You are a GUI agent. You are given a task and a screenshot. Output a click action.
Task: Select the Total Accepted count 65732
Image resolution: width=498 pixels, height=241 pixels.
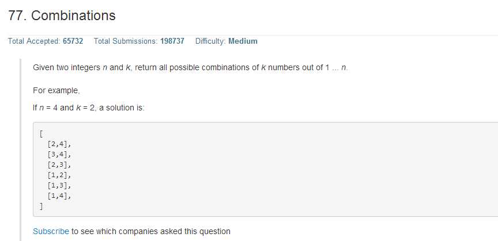tap(73, 41)
